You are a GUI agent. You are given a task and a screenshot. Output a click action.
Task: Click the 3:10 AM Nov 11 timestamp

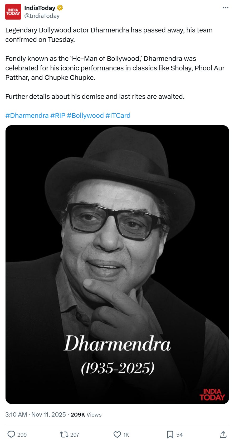[x=36, y=414]
